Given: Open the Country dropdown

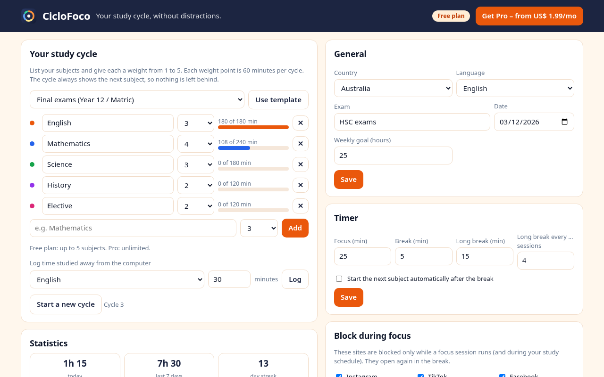Looking at the screenshot, I should point(393,88).
